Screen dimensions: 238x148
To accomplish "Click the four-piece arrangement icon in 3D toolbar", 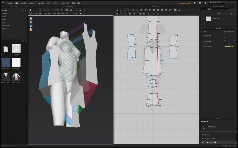I will click(x=67, y=10).
